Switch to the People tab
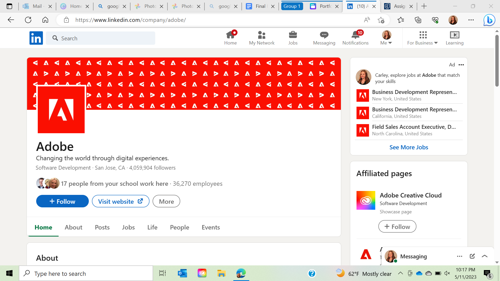Image resolution: width=500 pixels, height=281 pixels. (x=179, y=227)
